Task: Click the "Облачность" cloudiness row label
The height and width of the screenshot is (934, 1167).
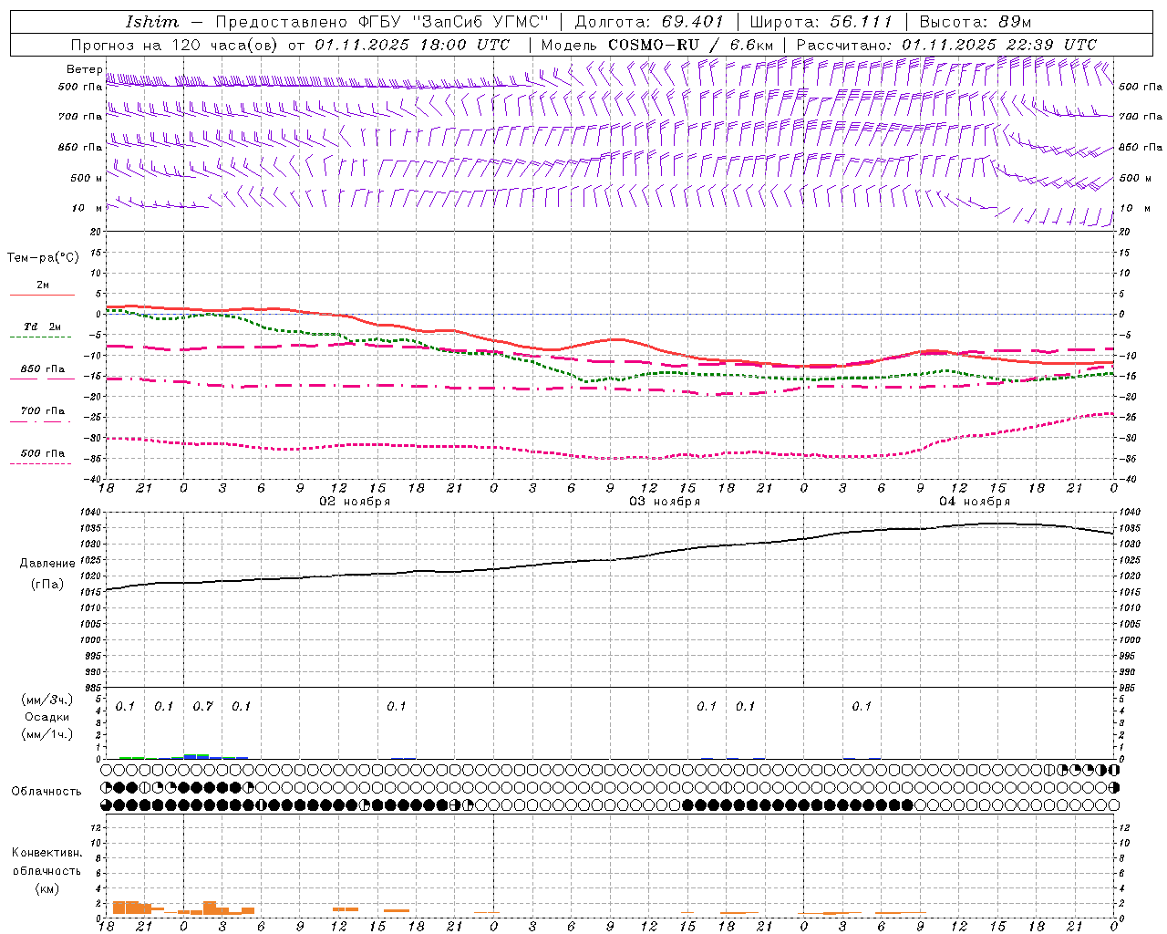Action: coord(46,792)
